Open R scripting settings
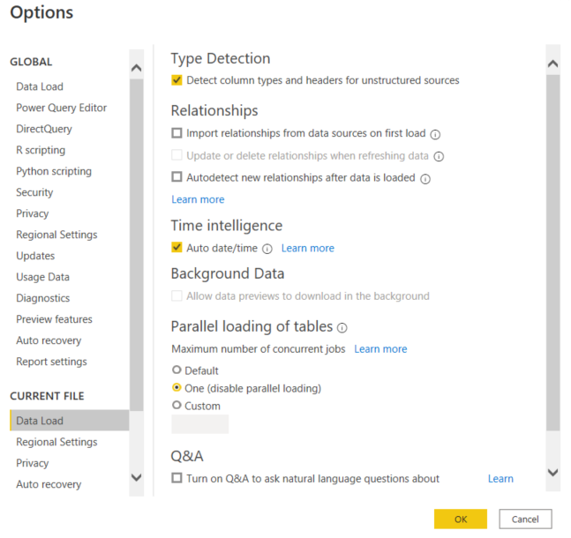This screenshot has height=538, width=571. pos(41,150)
